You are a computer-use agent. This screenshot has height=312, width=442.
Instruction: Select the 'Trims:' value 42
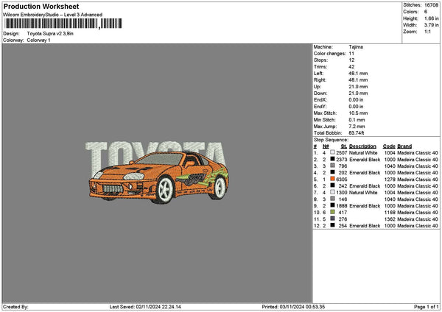tap(351, 67)
